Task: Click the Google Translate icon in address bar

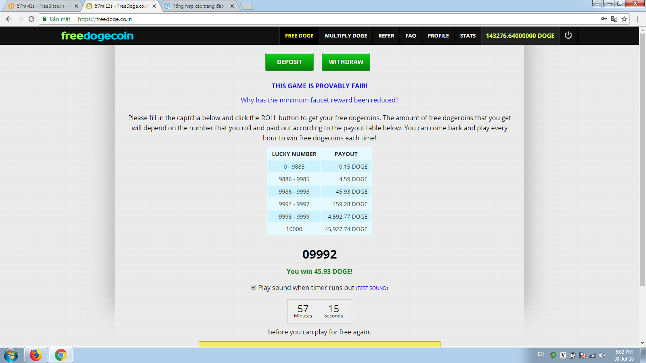Action: [614, 19]
